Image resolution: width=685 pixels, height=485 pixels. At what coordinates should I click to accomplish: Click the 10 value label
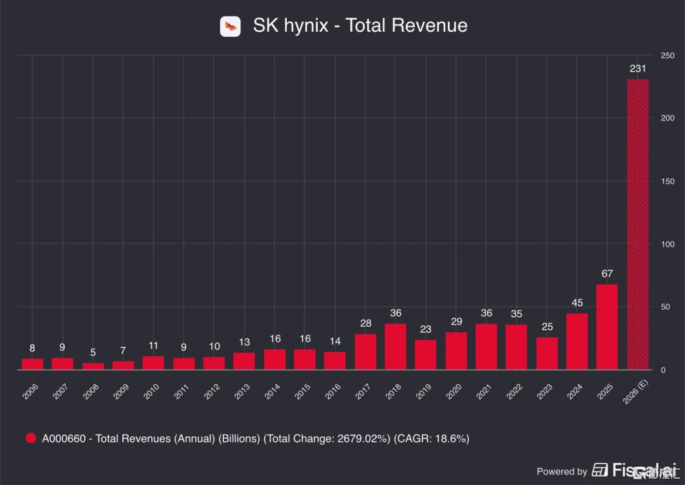pyautogui.click(x=214, y=346)
